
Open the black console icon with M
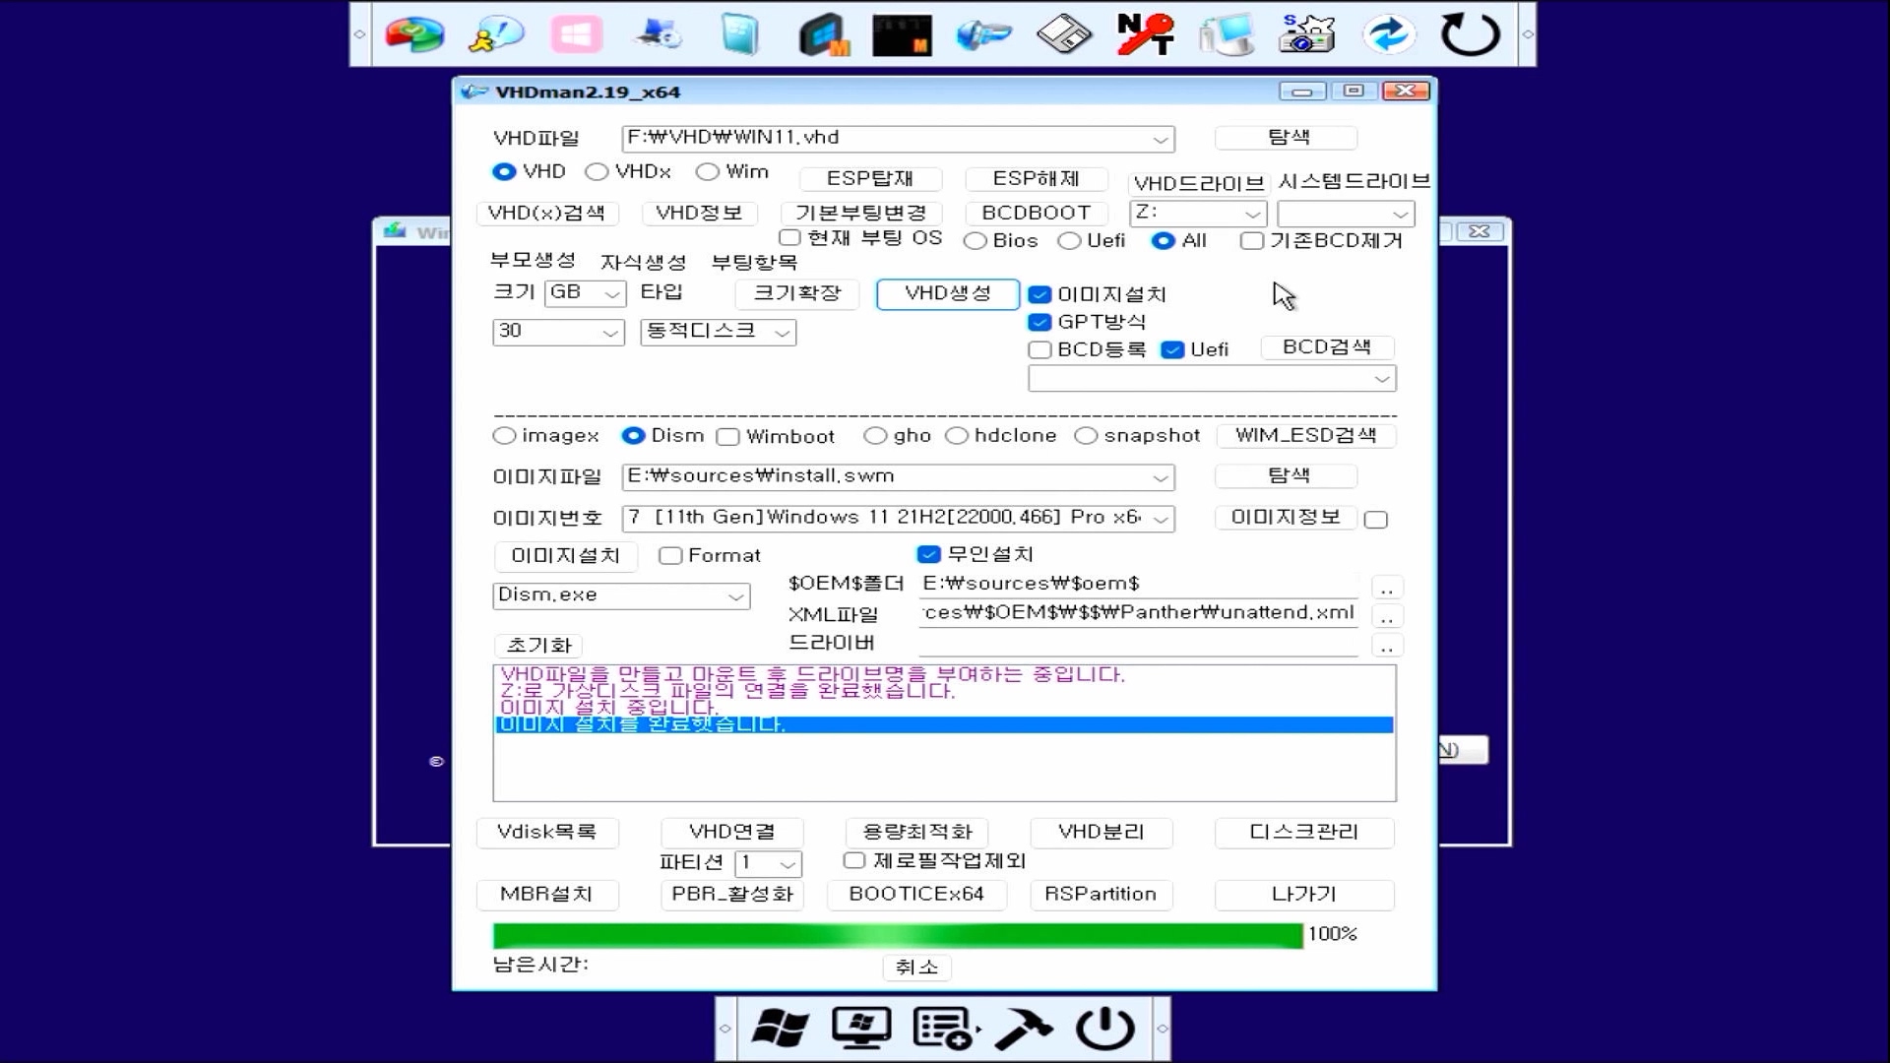(902, 34)
